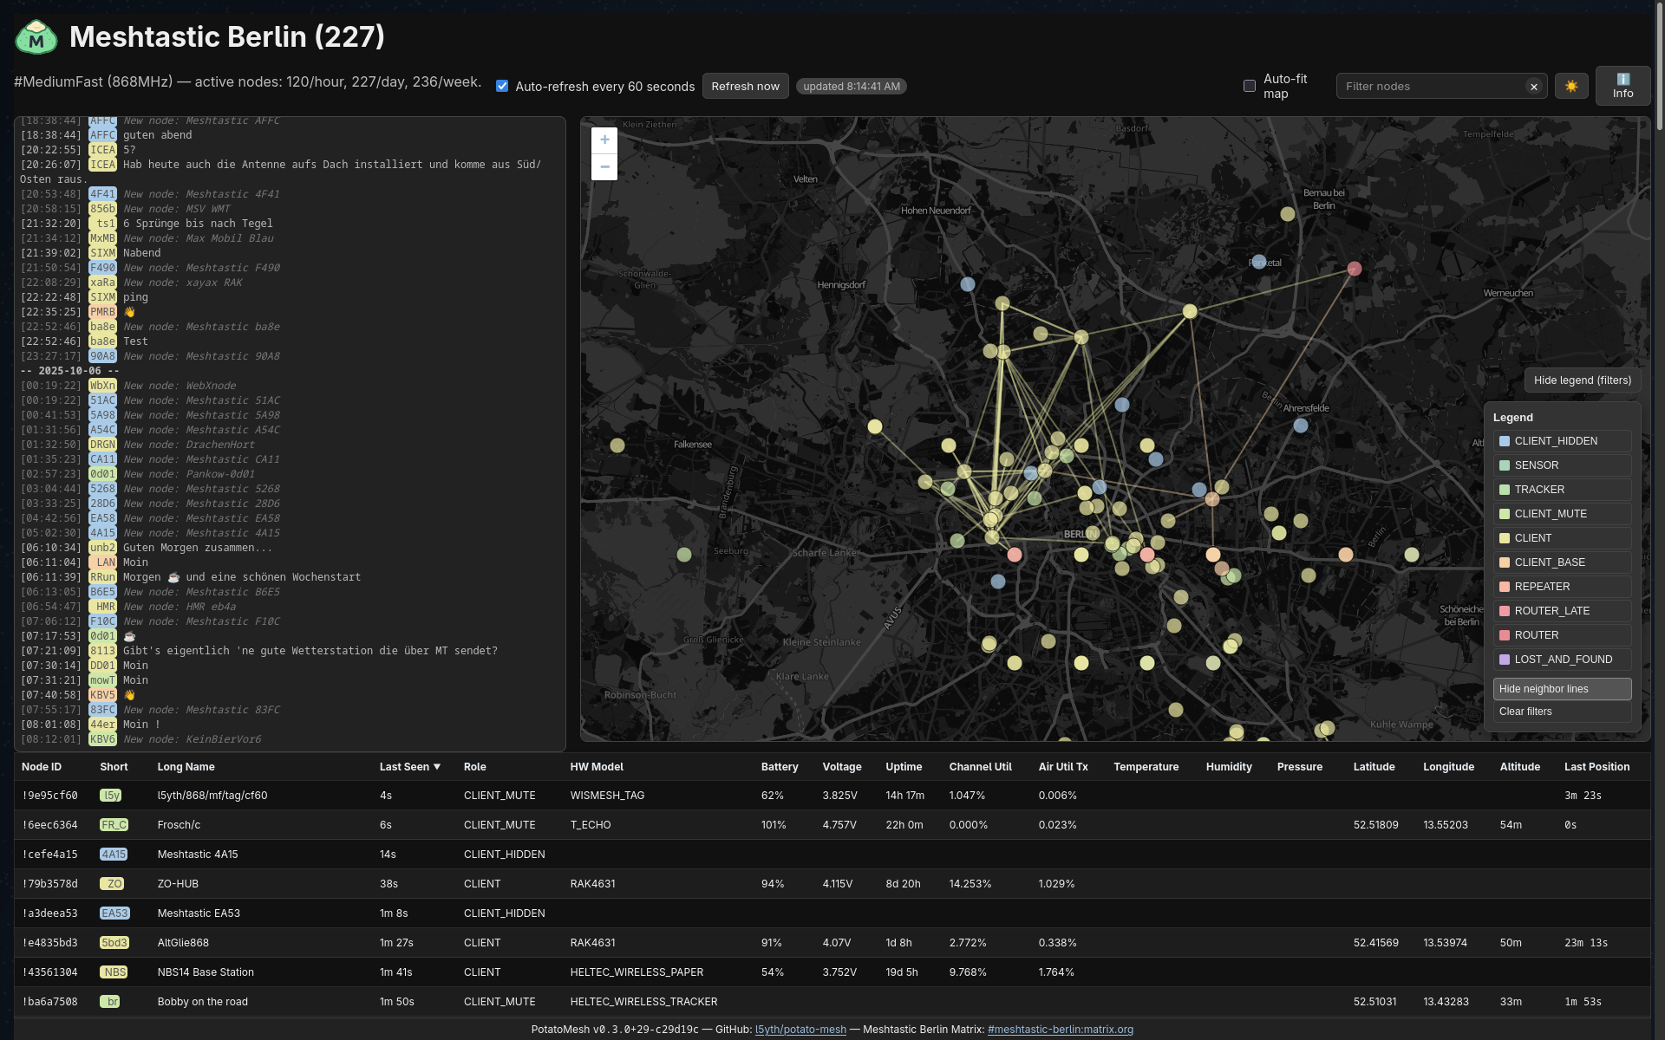Open the #meshtastic-berlin:matrix.org link
The width and height of the screenshot is (1665, 1040).
pyautogui.click(x=1061, y=1030)
